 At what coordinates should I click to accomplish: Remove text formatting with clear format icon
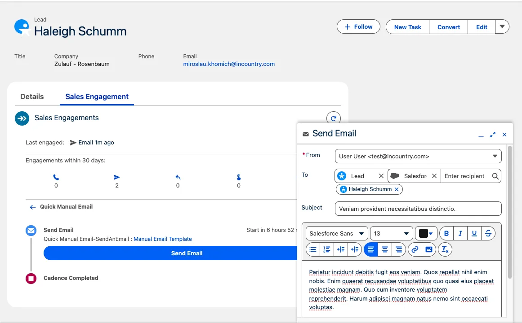(x=445, y=249)
